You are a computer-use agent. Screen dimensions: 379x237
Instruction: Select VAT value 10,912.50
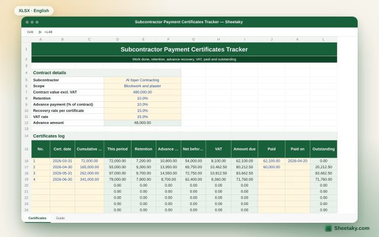[219, 174]
